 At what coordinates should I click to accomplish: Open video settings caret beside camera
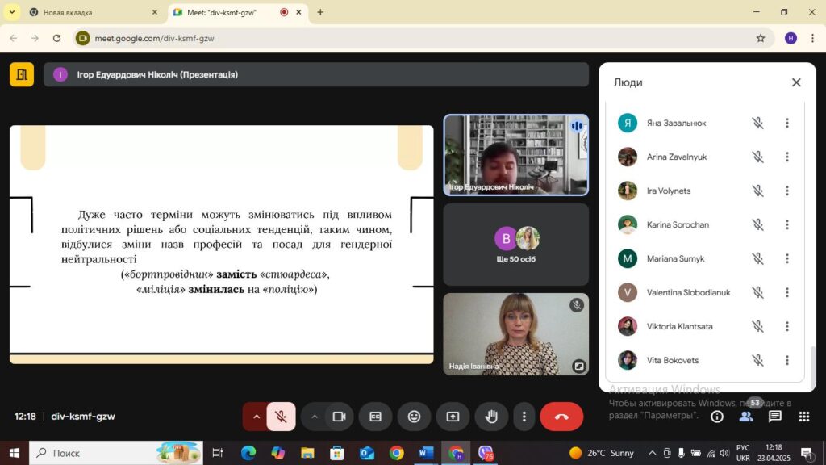click(x=315, y=417)
